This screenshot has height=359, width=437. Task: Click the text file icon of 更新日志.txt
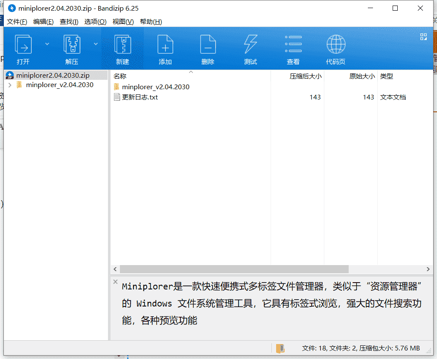(x=117, y=97)
